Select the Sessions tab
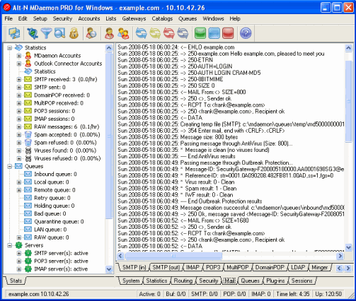 302,281
